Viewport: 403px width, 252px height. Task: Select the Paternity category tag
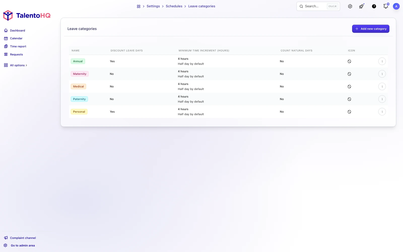[79, 99]
